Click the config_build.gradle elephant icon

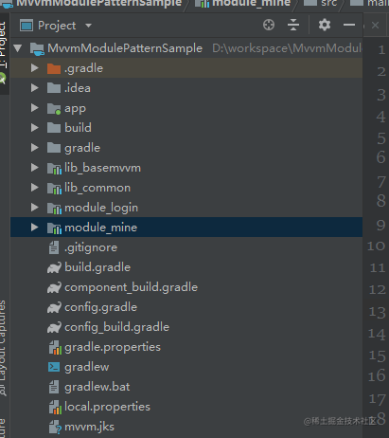54,327
